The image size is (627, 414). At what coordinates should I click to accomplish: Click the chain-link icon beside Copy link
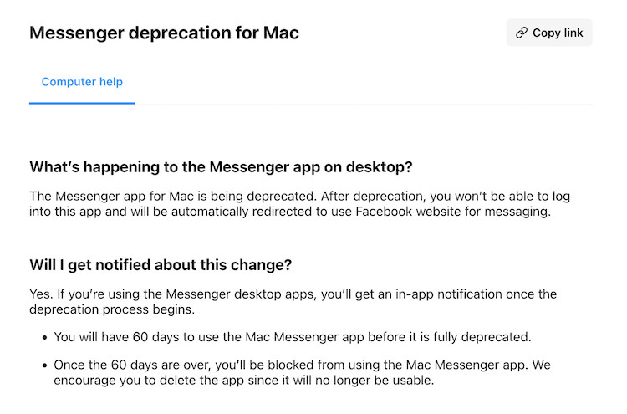pyautogui.click(x=522, y=33)
